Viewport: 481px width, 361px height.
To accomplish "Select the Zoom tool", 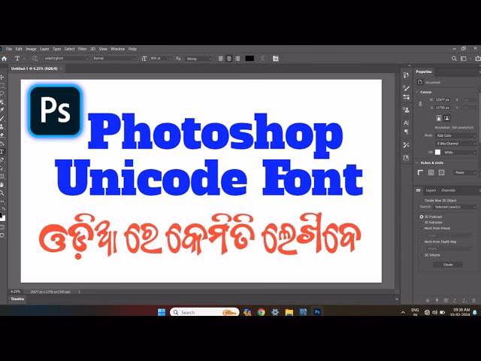I will click(2, 193).
